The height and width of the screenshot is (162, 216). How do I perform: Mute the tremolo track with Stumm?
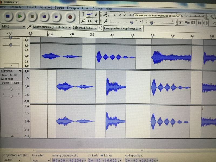coord(6,83)
